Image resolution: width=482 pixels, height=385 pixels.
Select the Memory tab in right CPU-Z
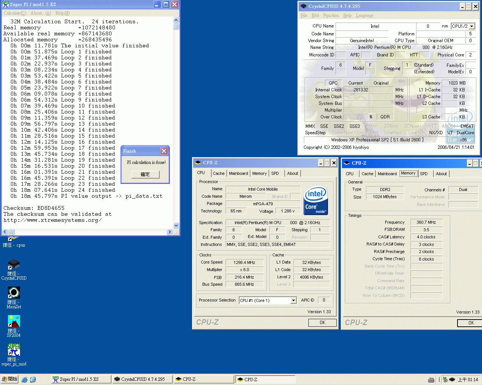pos(408,173)
